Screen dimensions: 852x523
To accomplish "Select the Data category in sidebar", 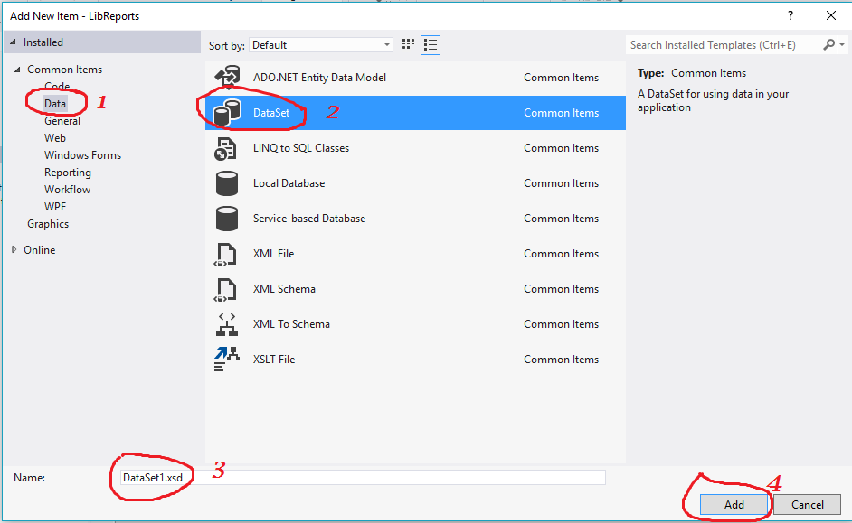I will coord(56,103).
